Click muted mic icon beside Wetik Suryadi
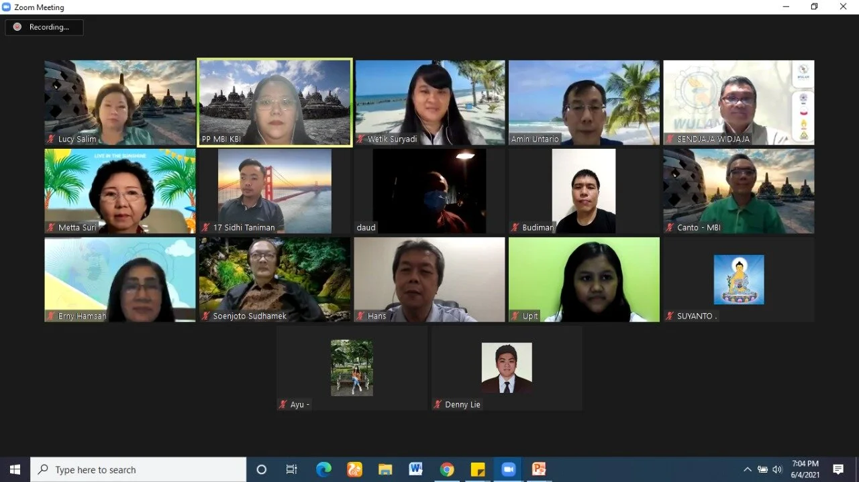This screenshot has width=859, height=482. [x=360, y=139]
